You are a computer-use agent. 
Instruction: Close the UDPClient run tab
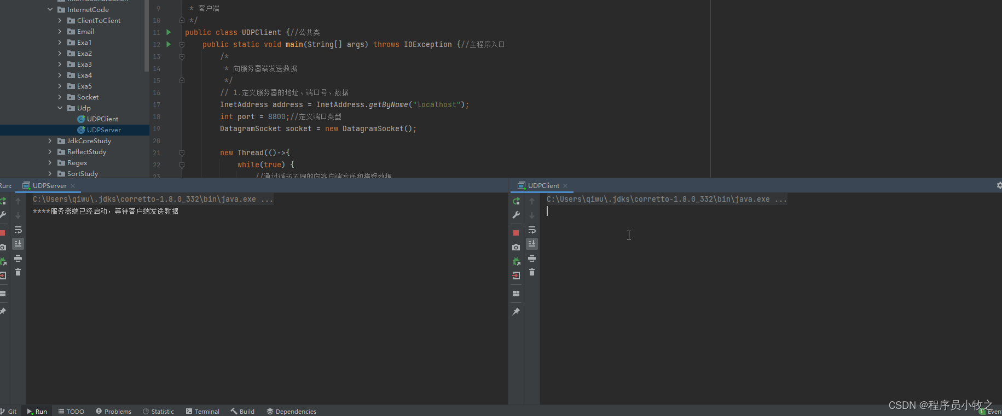[x=565, y=186]
